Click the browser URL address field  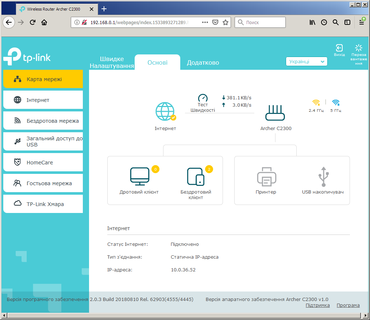pos(151,22)
